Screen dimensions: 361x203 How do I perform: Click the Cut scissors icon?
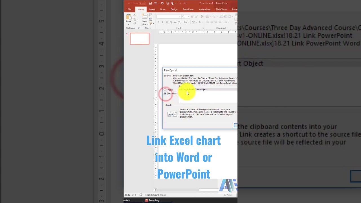(x=135, y=15)
